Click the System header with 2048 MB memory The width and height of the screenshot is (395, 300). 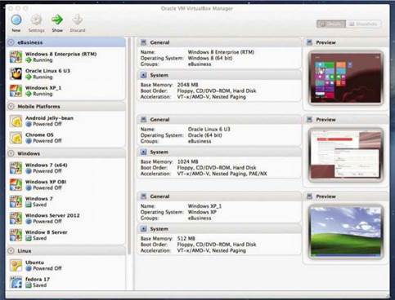219,75
